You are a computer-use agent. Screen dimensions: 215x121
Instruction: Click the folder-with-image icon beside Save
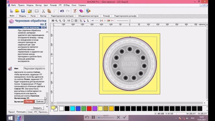(x=30, y=11)
